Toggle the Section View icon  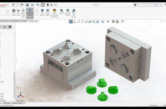click(x=90, y=22)
